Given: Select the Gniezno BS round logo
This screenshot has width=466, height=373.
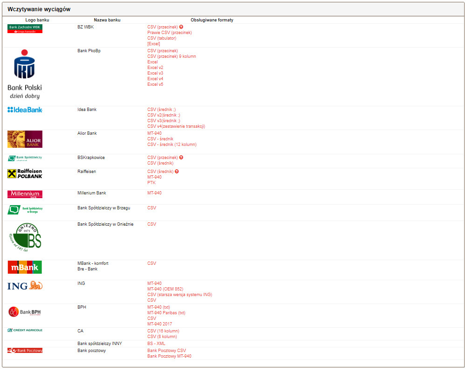Looking at the screenshot, I should (x=25, y=237).
